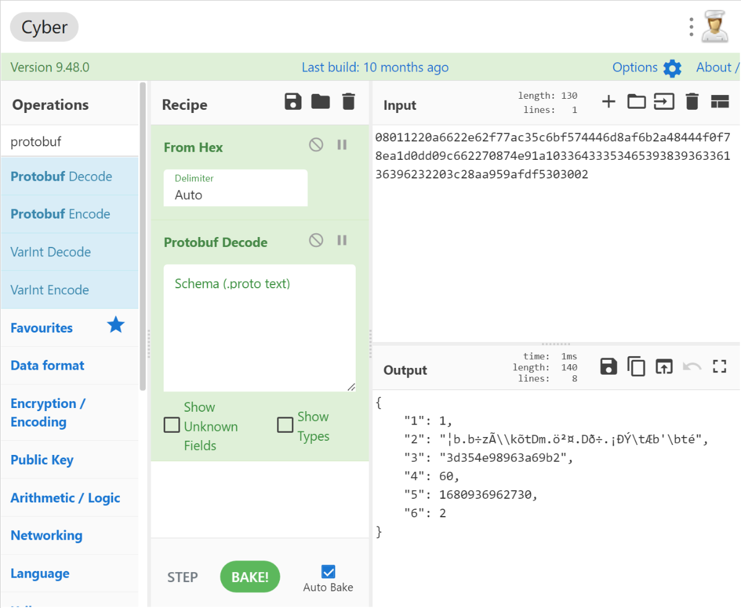
Task: Expand the Public Key category
Action: [x=69, y=460]
